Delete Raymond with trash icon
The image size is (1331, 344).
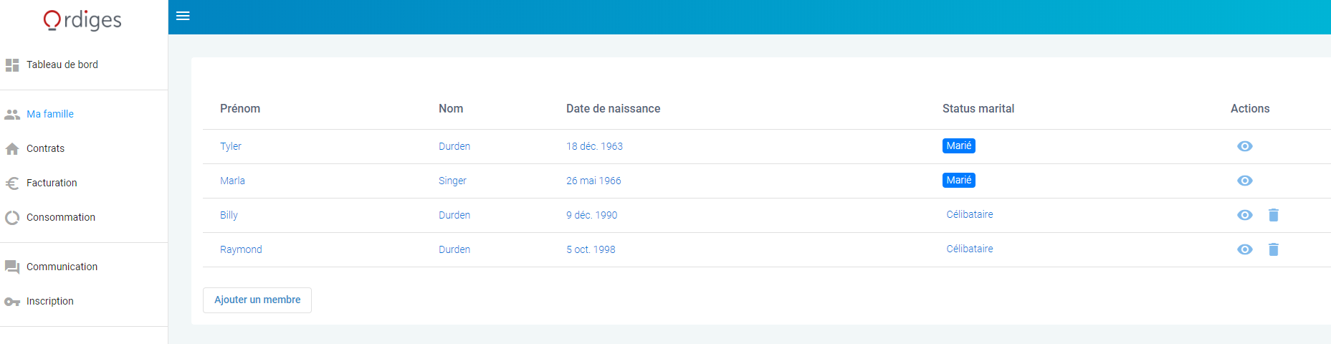coord(1274,249)
